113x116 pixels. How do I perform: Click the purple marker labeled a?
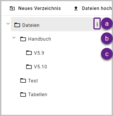click(107, 23)
